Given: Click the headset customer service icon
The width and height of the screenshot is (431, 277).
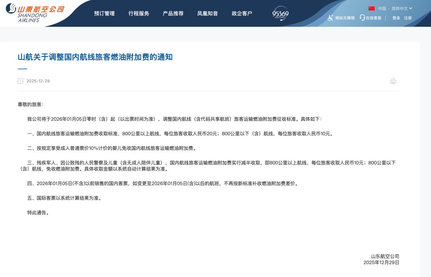Looking at the screenshot, I should (362, 18).
